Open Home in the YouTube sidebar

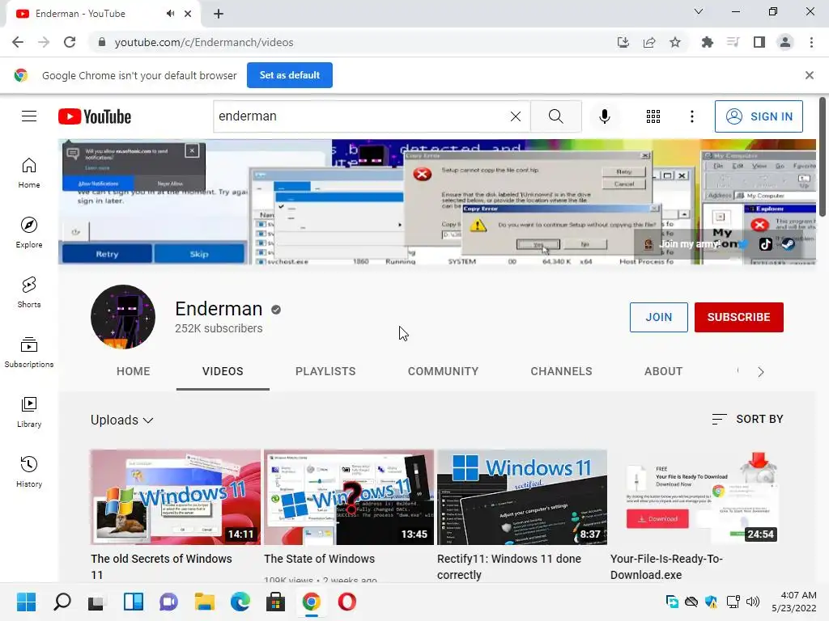pos(29,173)
